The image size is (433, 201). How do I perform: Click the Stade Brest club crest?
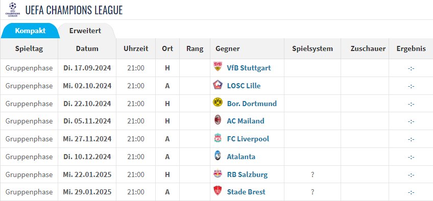(218, 191)
